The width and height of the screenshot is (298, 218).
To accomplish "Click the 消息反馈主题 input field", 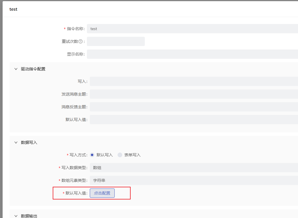I will click(x=194, y=107).
